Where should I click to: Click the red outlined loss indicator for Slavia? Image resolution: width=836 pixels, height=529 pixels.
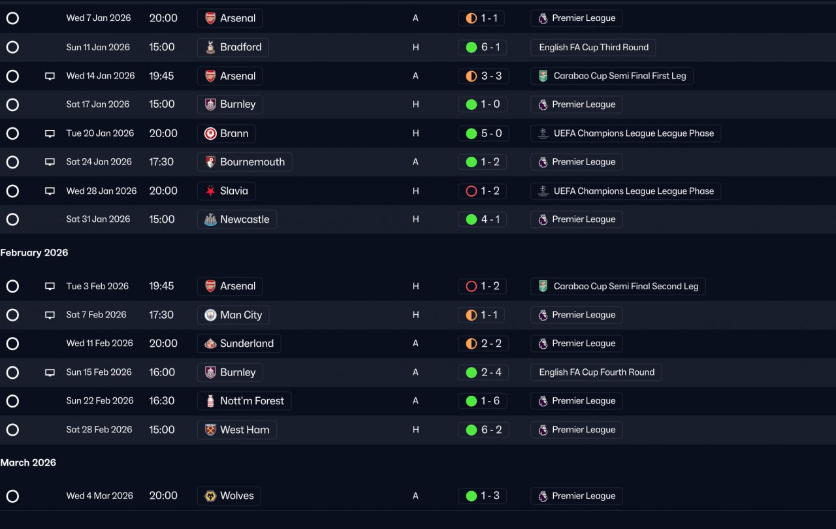471,191
